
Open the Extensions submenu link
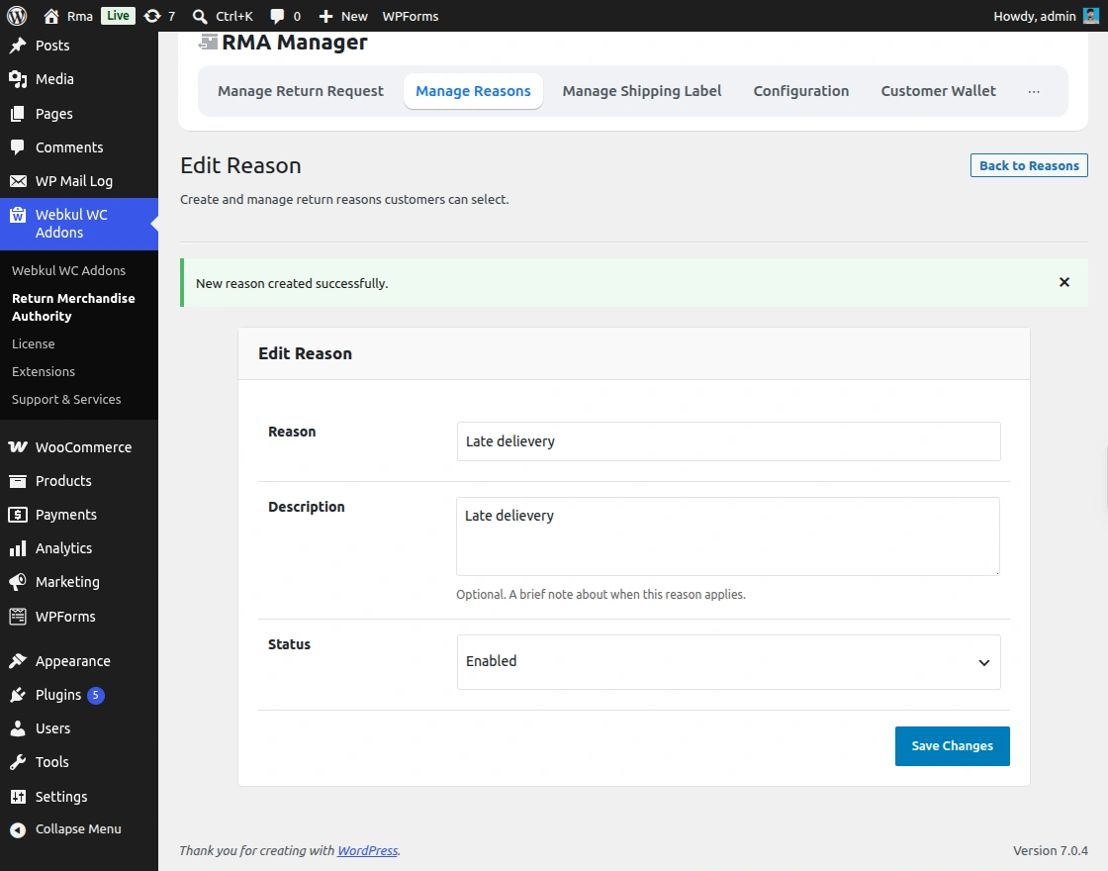44,371
